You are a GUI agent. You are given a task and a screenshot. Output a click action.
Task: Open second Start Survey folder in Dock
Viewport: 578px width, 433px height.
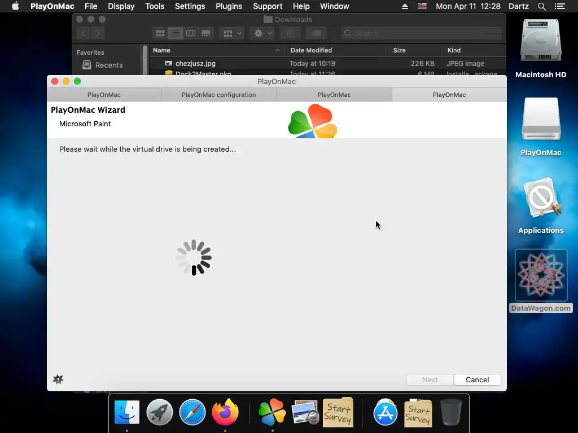(x=418, y=413)
